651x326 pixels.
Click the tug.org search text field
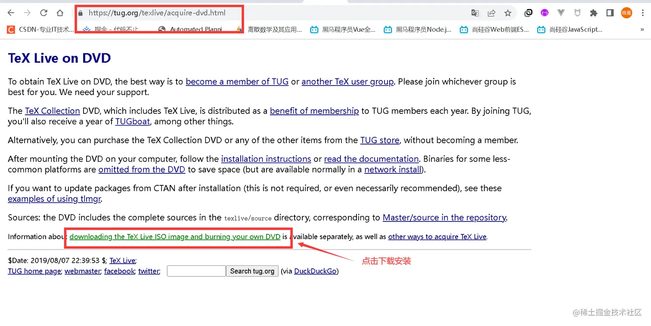tap(196, 271)
